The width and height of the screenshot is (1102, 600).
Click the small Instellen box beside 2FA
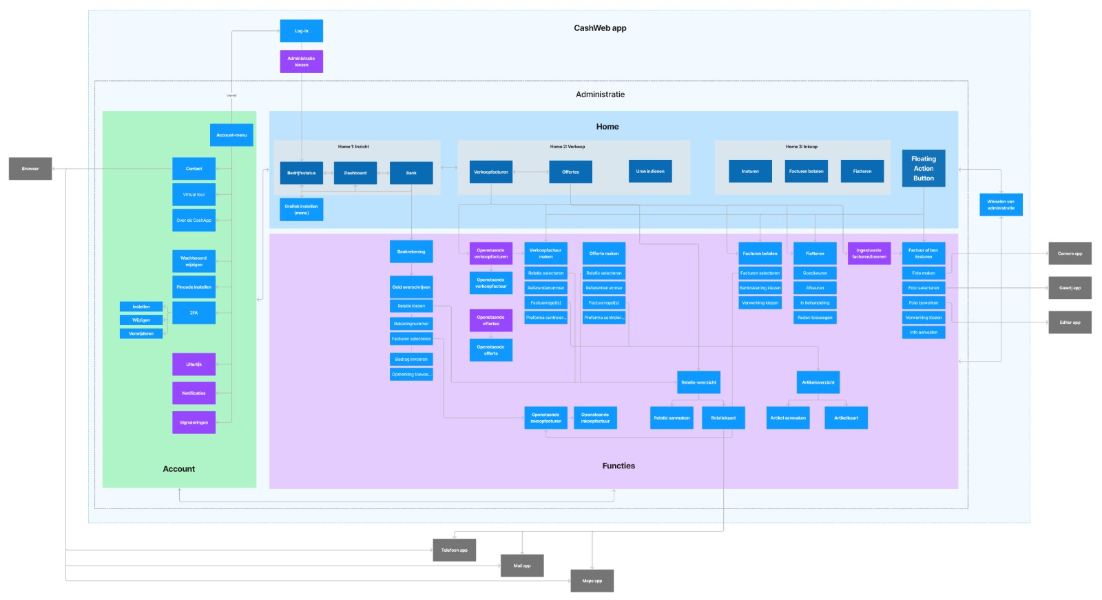pyautogui.click(x=141, y=307)
